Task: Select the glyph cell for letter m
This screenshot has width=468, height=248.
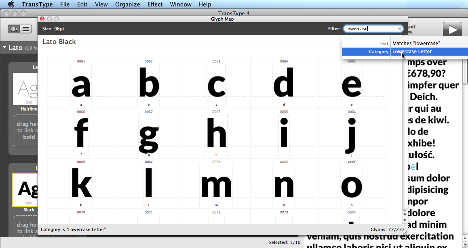Action: 216,184
